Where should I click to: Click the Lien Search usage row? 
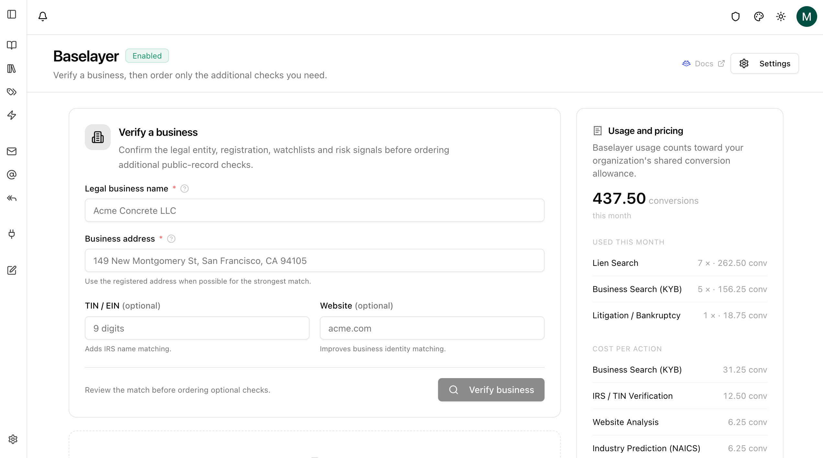[x=680, y=263]
